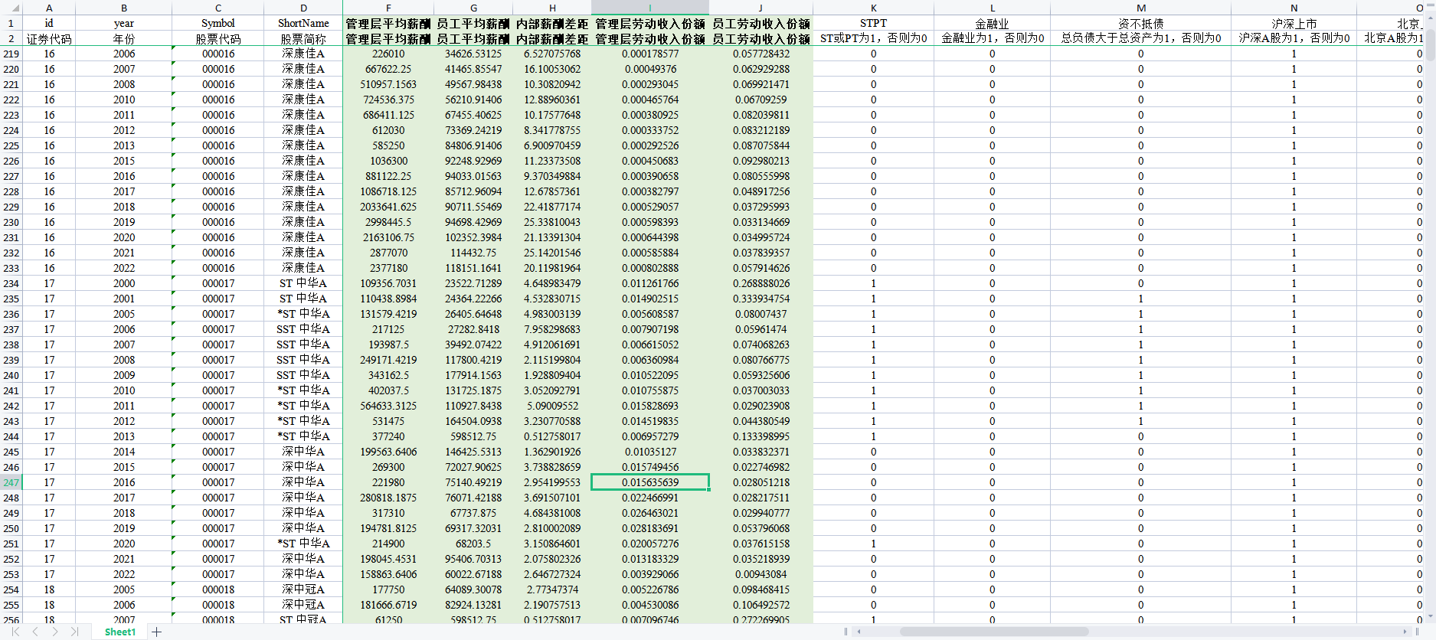This screenshot has width=1436, height=640.
Task: Click the horizontal scrollbar right arrow
Action: point(1405,632)
